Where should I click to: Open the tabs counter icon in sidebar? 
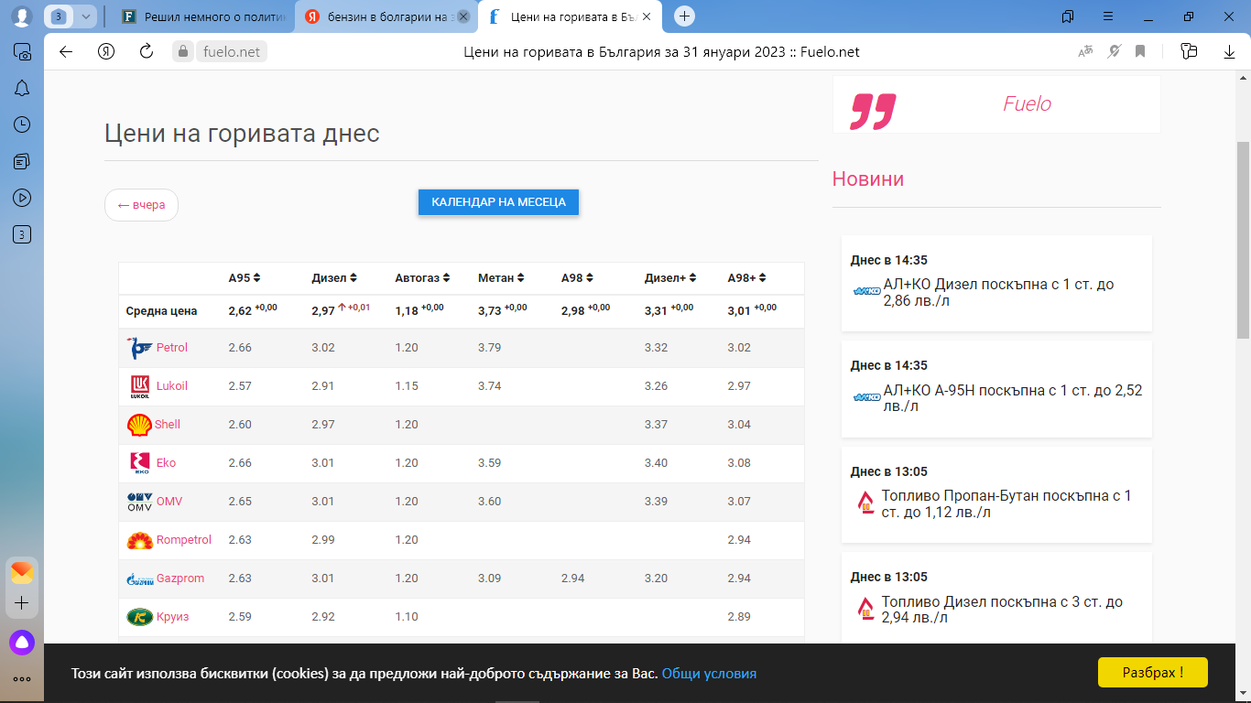click(22, 235)
